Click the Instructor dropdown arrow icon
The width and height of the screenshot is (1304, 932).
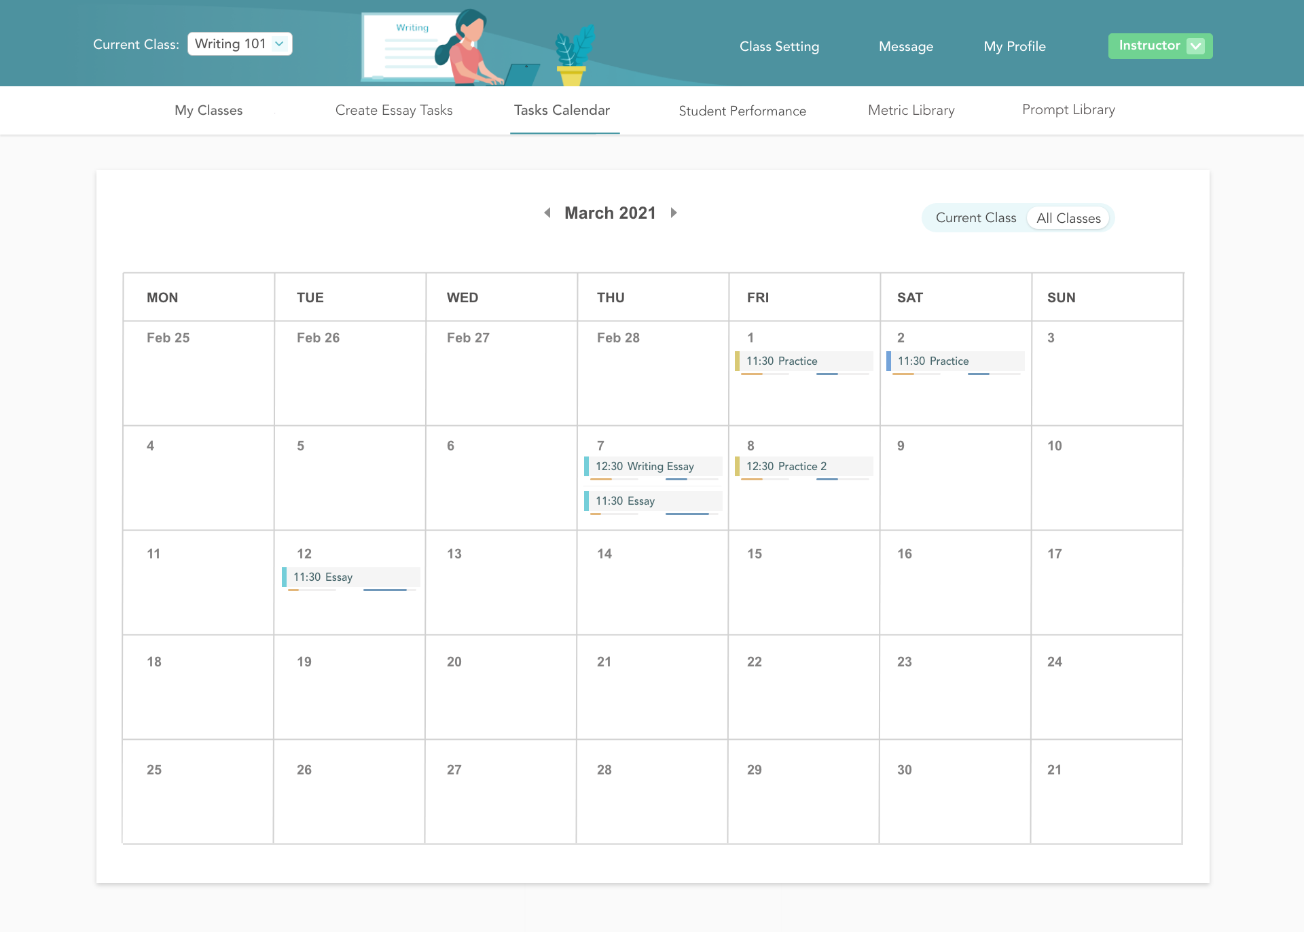[x=1195, y=46]
